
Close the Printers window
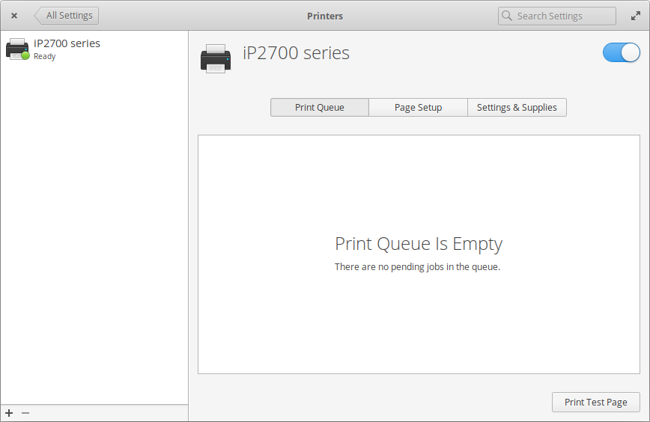point(14,16)
